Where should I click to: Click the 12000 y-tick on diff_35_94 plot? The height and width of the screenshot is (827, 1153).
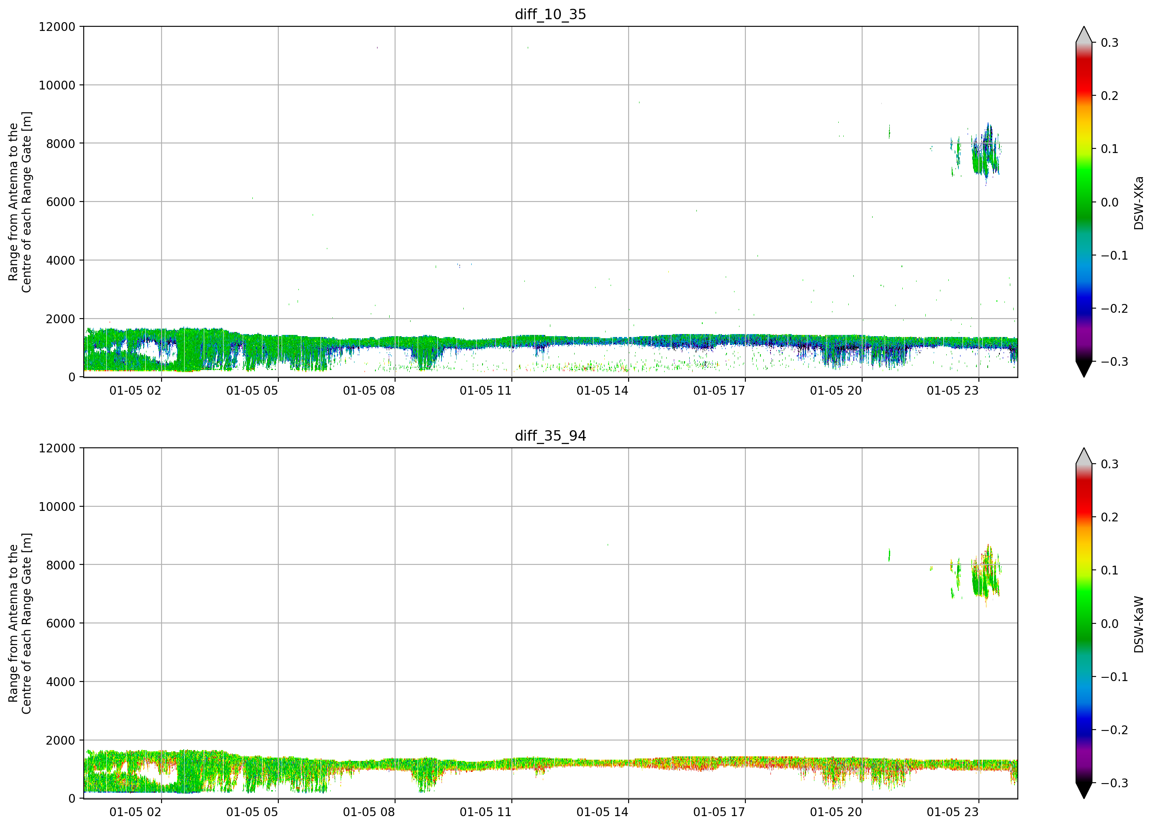(57, 449)
